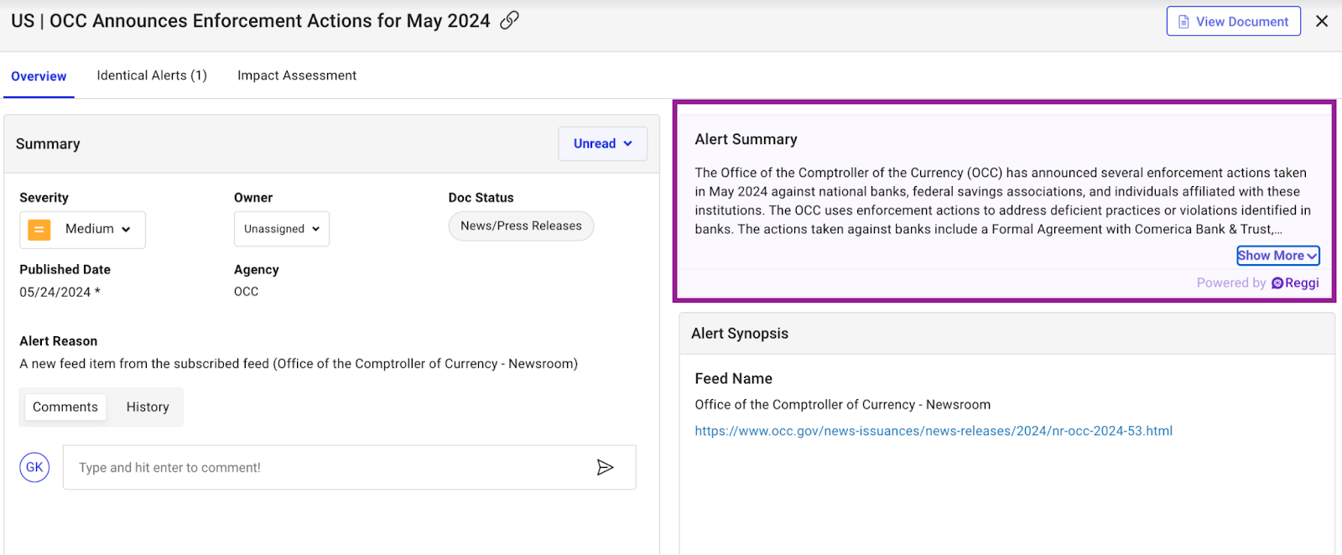Open the Unread status dropdown

602,144
